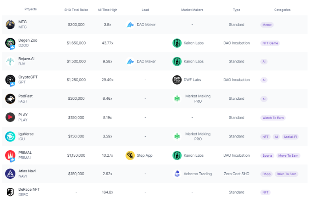Image resolution: width=311 pixels, height=204 pixels.
Task: Click DAO Maker lead icon in MTG row
Action: click(130, 25)
